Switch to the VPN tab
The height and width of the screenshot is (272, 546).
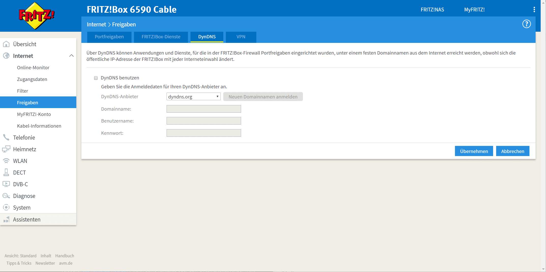(x=241, y=37)
